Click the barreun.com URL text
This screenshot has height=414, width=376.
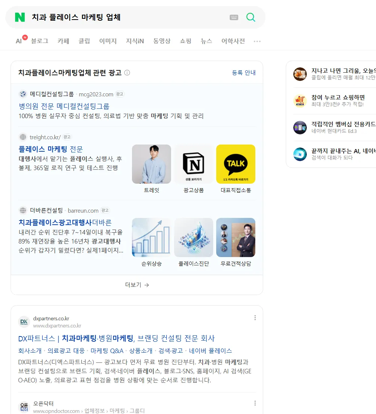click(83, 211)
